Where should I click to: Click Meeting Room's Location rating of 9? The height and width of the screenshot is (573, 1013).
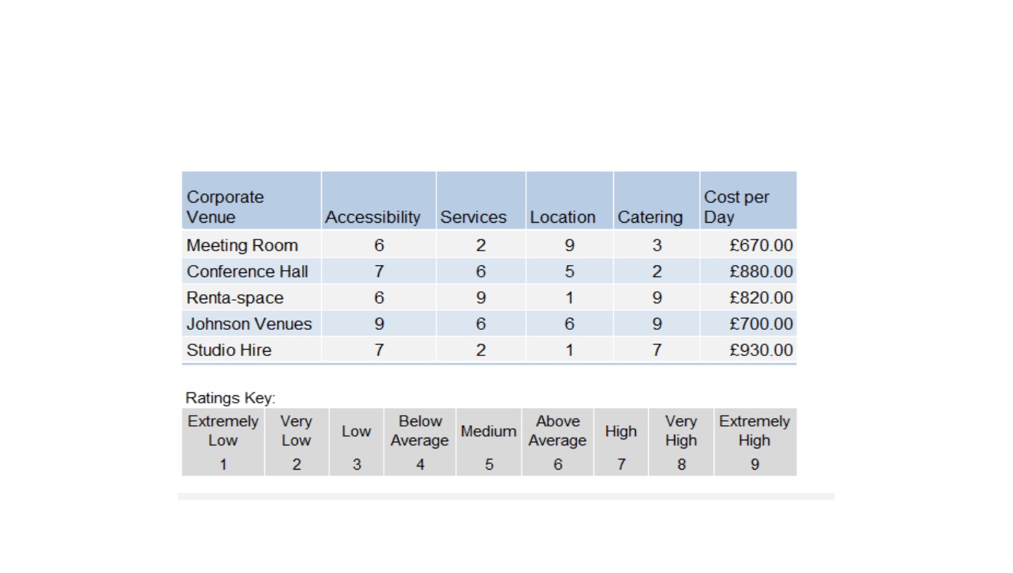click(569, 246)
